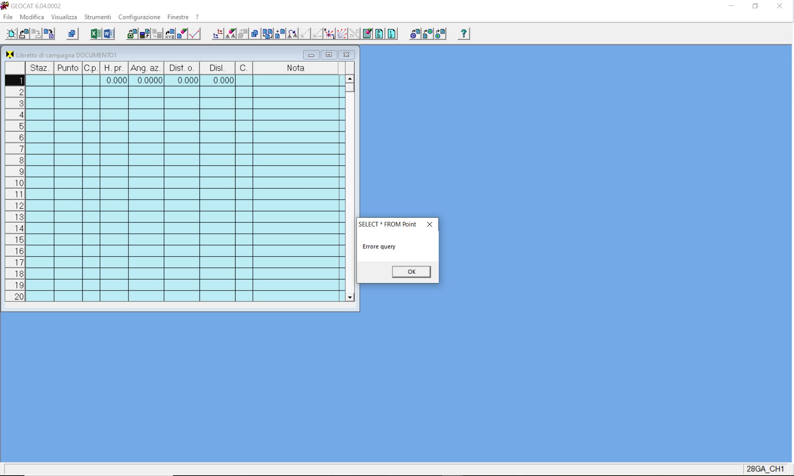Open the Strumenti menu
This screenshot has width=794, height=476.
click(97, 17)
